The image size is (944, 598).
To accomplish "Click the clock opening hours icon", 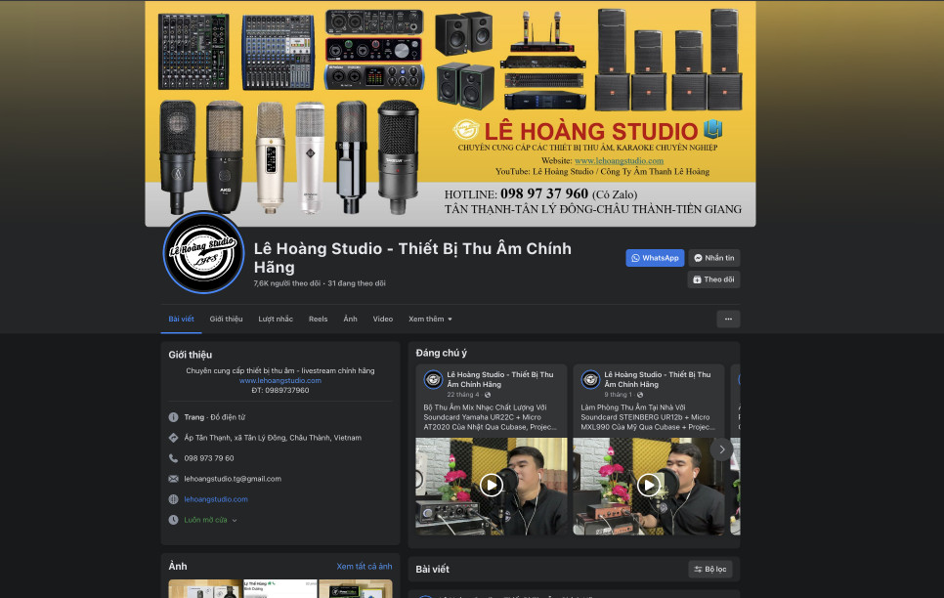I will pos(173,520).
